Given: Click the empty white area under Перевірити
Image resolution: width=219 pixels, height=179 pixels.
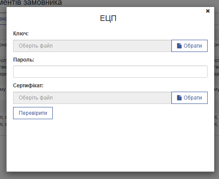Looking at the screenshot, I should 110,145.
